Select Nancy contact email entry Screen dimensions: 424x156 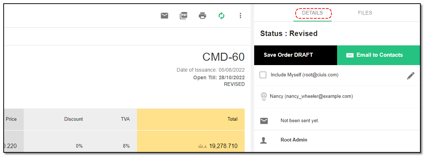point(311,96)
